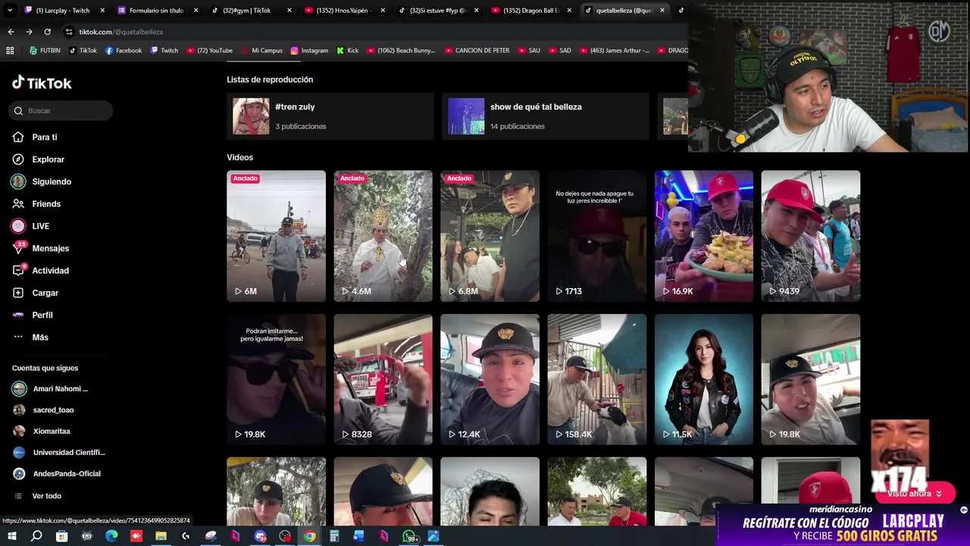The height and width of the screenshot is (546, 970).
Task: Click browser back arrow
Action: [11, 32]
